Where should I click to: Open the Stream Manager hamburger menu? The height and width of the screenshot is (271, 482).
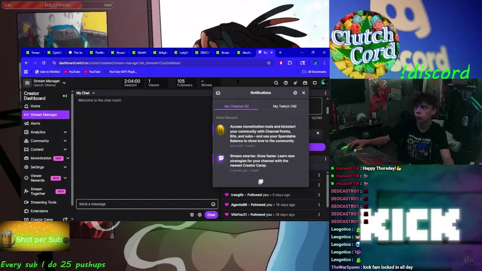click(x=27, y=83)
